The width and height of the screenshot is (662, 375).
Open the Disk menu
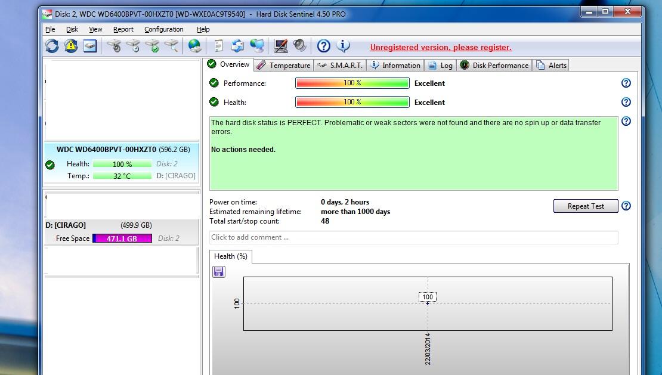(x=72, y=29)
